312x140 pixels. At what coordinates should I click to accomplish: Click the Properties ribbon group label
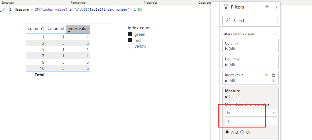coord(150,2)
